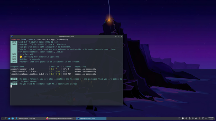Click the command 'luet install apps/strawberry'

pyautogui.click(x=52, y=40)
